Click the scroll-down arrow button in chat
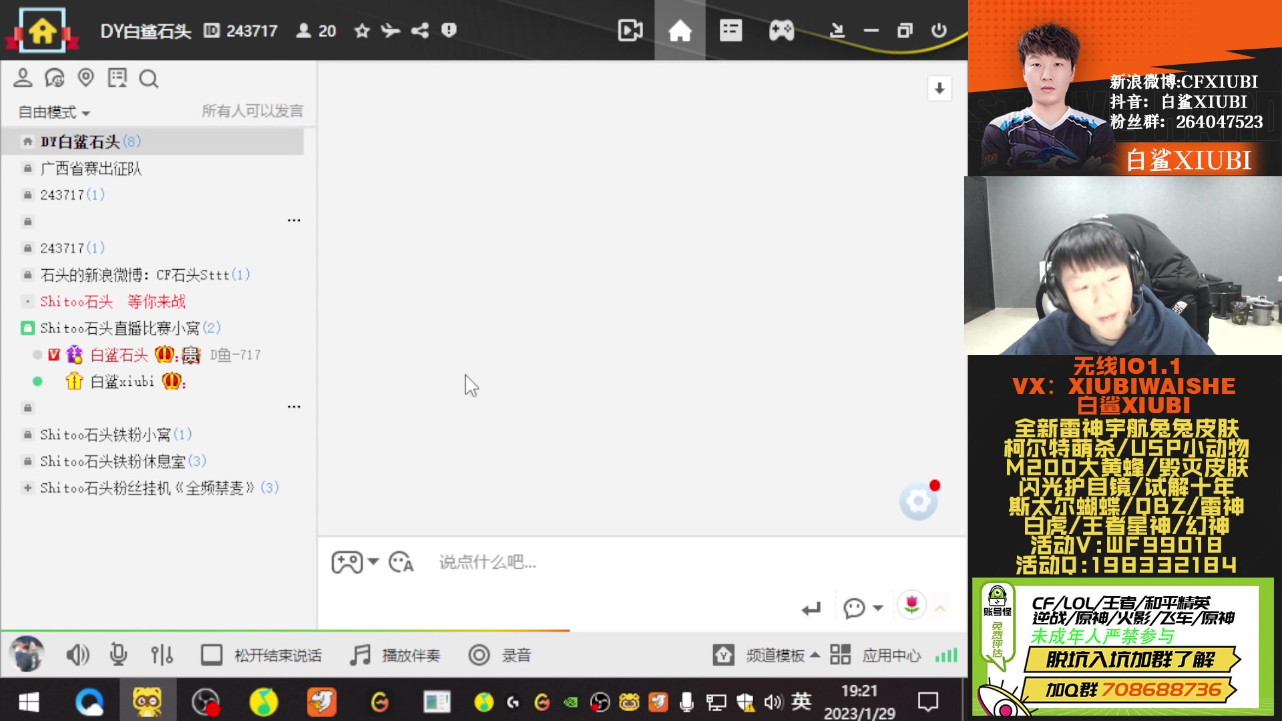Screen dimensions: 1282x721 point(939,88)
